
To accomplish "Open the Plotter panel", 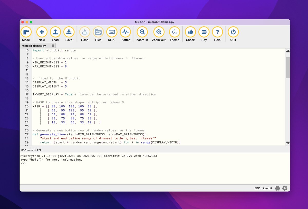I will pyautogui.click(x=125, y=32).
